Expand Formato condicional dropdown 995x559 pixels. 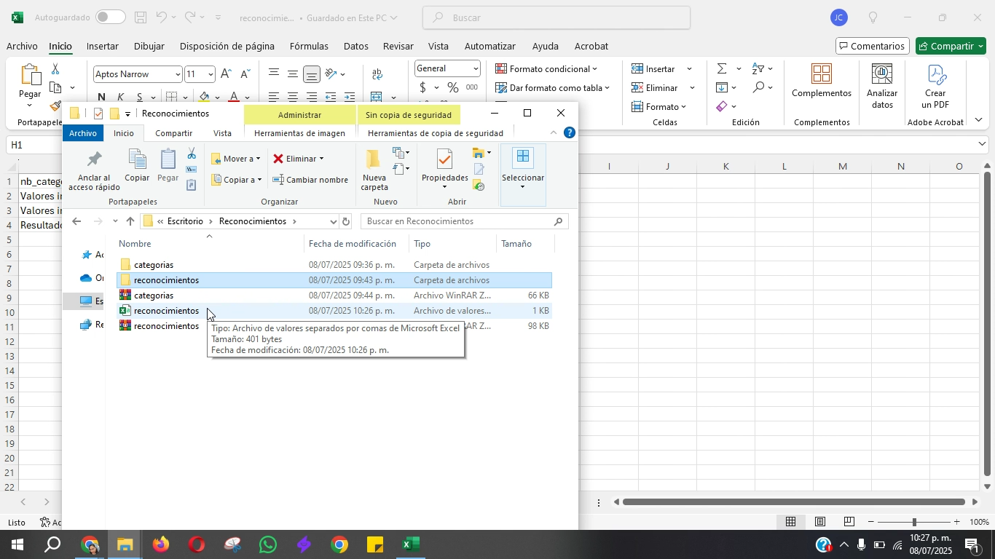click(x=594, y=69)
